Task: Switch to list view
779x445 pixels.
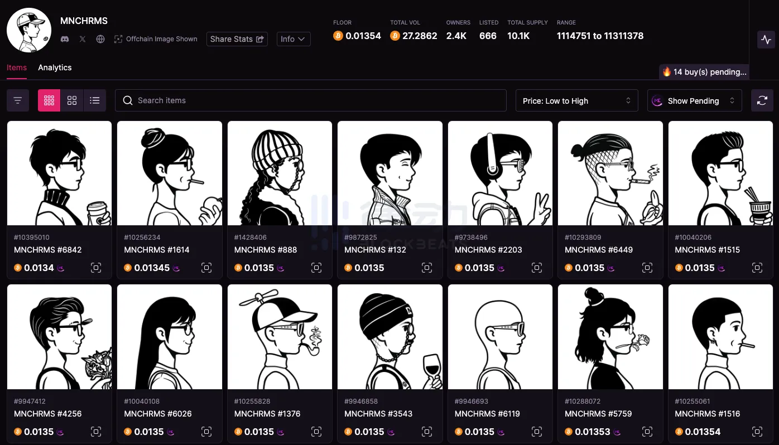Action: pyautogui.click(x=95, y=100)
